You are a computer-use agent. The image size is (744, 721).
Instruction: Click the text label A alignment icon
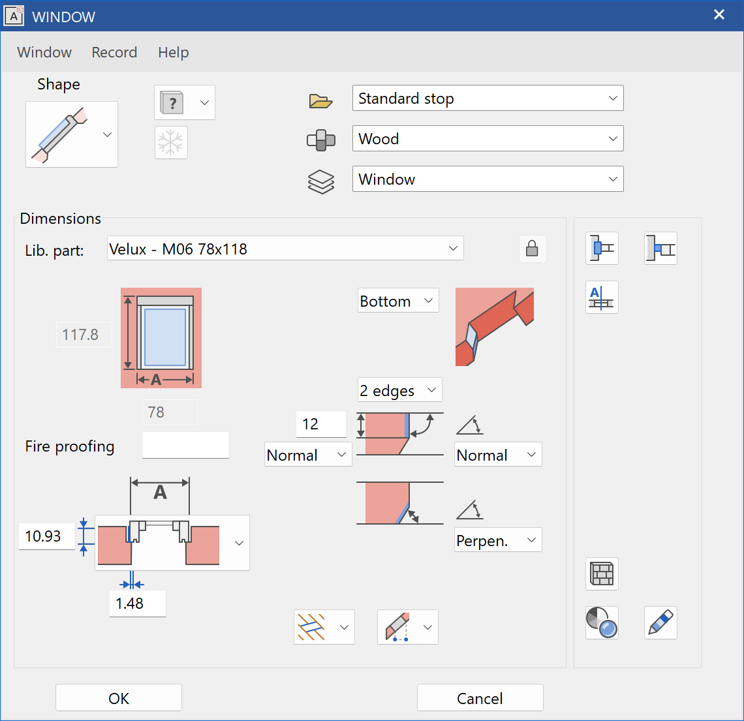click(x=602, y=298)
